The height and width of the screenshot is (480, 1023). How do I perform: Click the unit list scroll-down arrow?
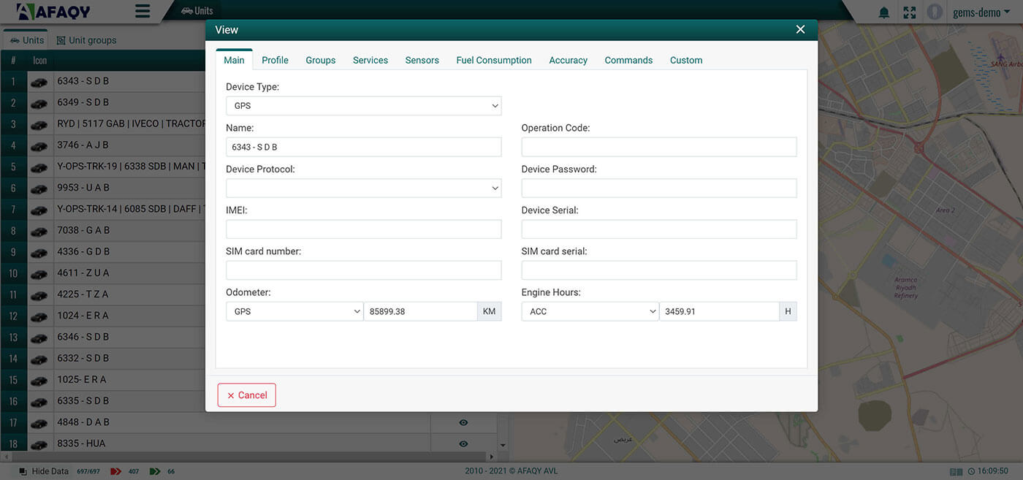pos(503,445)
